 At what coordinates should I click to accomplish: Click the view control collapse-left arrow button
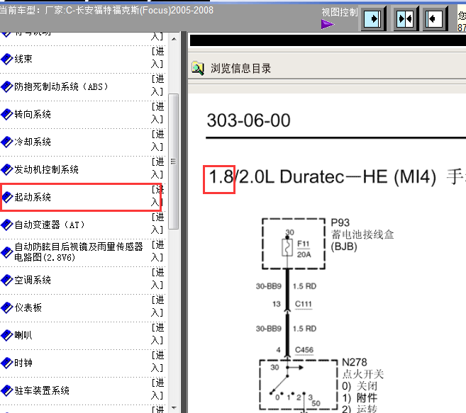pos(435,19)
